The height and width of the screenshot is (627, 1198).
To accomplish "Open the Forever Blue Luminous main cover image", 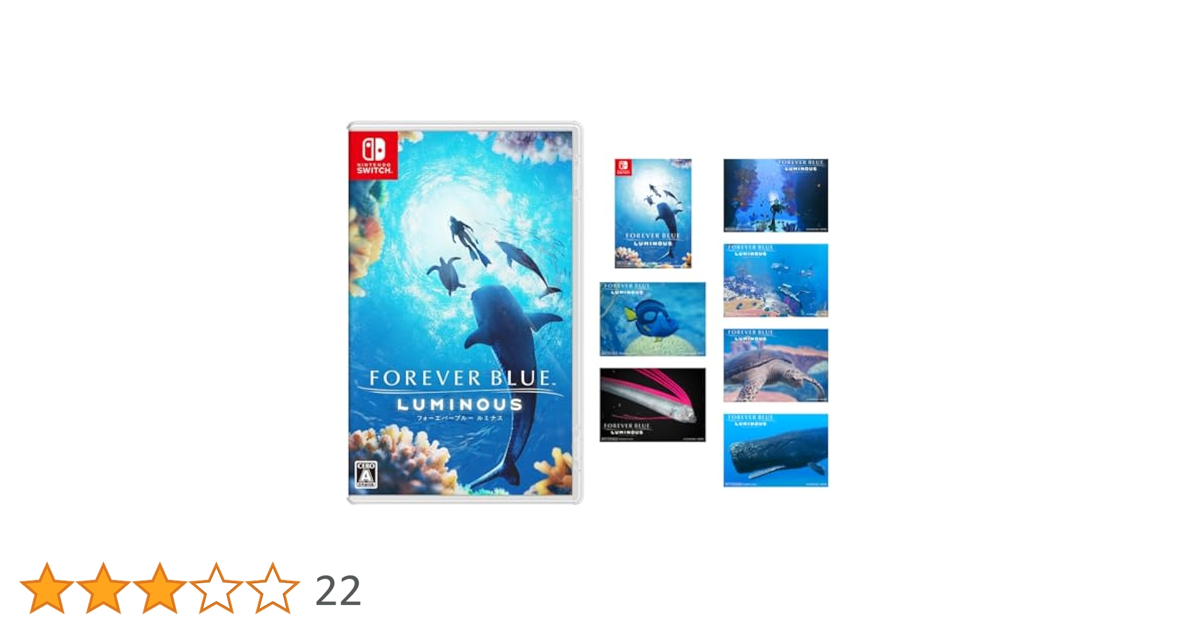I will coord(464,312).
